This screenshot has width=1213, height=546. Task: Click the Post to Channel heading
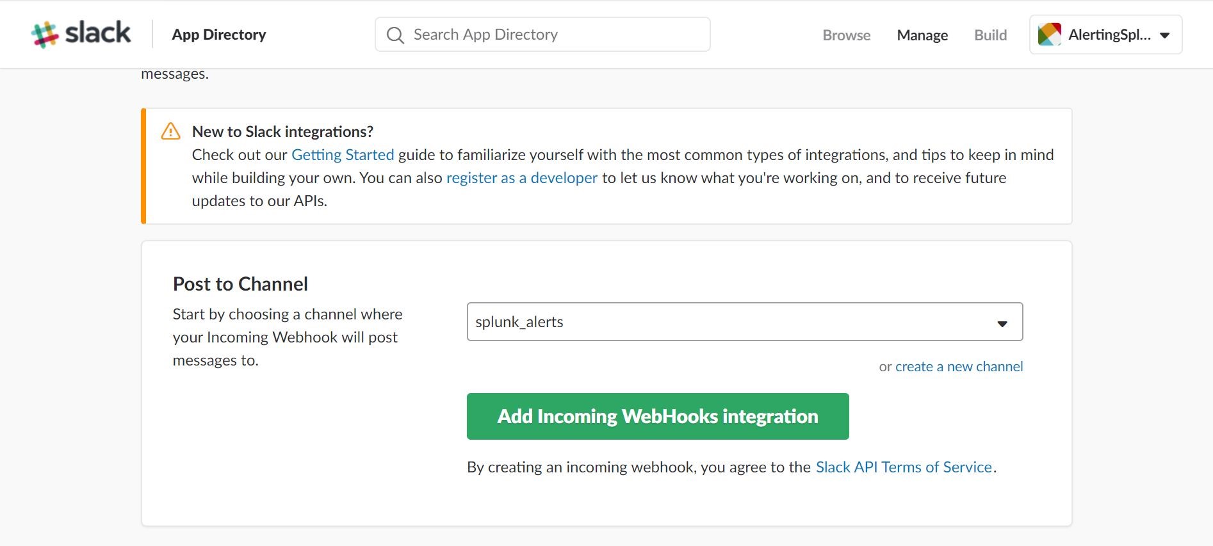[x=240, y=284]
